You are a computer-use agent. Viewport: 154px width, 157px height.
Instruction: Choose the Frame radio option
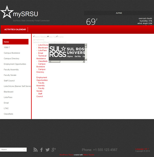[57, 37]
